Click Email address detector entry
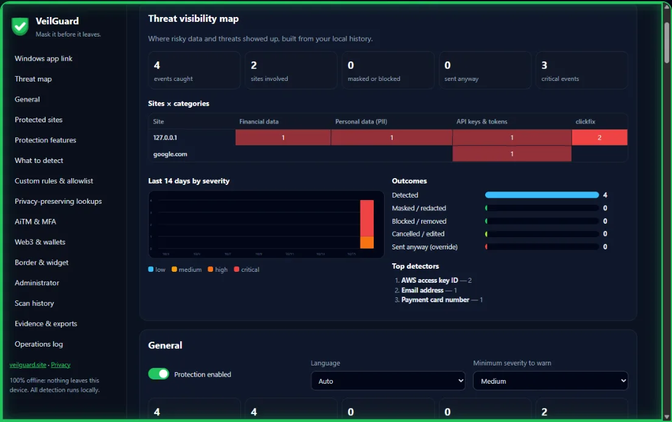 429,290
